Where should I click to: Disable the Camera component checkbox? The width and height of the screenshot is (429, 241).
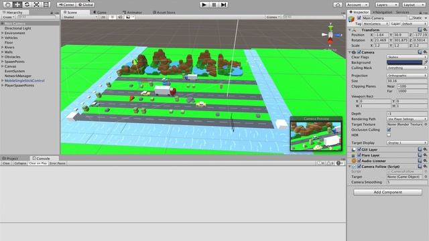pos(359,52)
